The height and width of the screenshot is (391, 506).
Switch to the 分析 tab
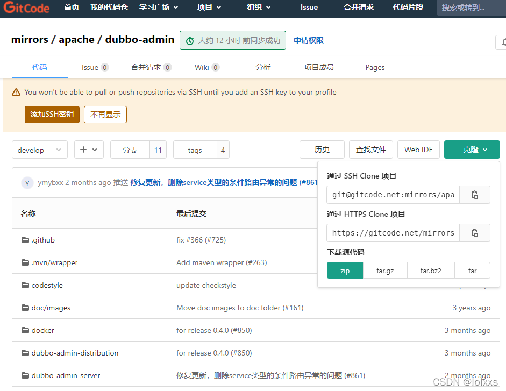263,67
